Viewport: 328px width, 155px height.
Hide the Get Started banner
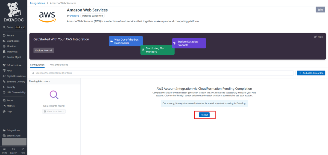pos(318,37)
